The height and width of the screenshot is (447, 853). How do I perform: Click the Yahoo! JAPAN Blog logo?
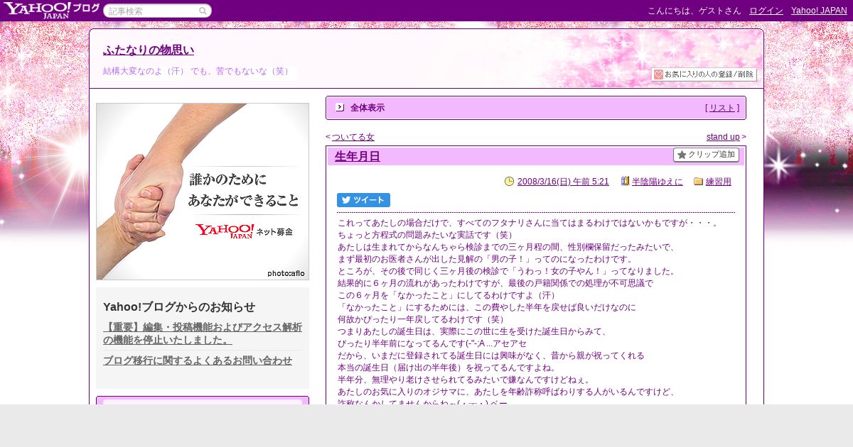[x=51, y=10]
